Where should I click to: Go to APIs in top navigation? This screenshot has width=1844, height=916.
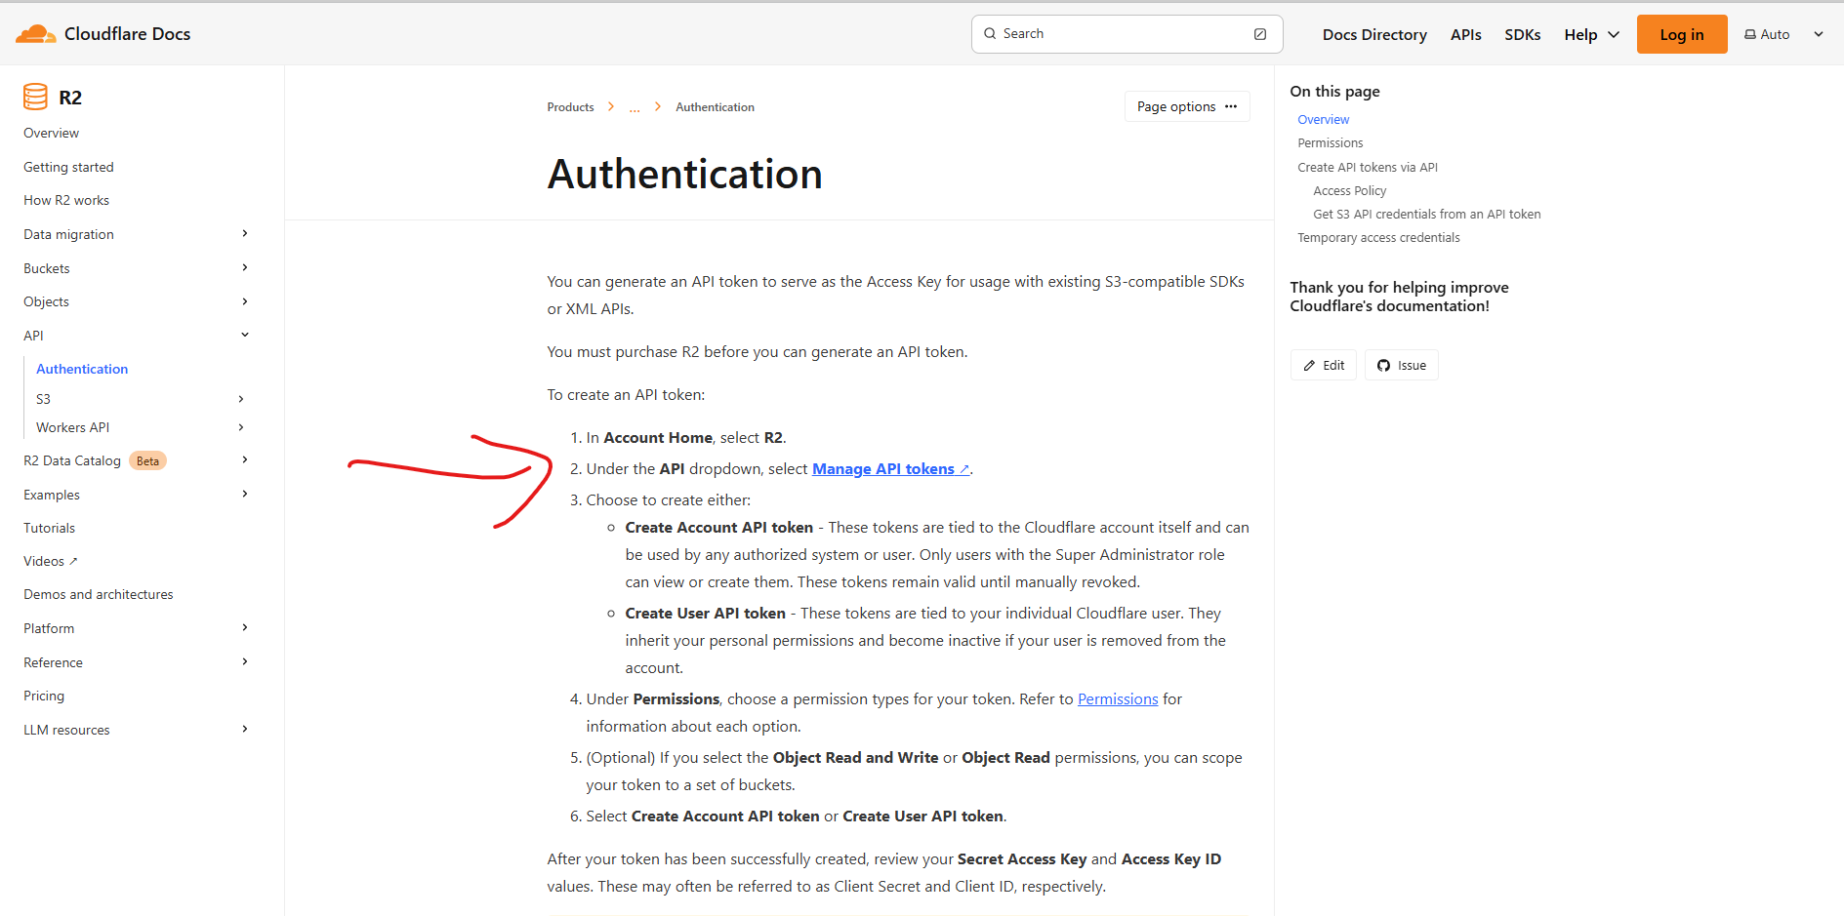click(x=1465, y=34)
